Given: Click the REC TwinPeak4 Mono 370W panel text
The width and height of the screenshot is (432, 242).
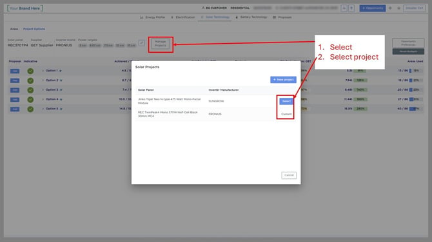Looking at the screenshot, I should click(x=168, y=114).
